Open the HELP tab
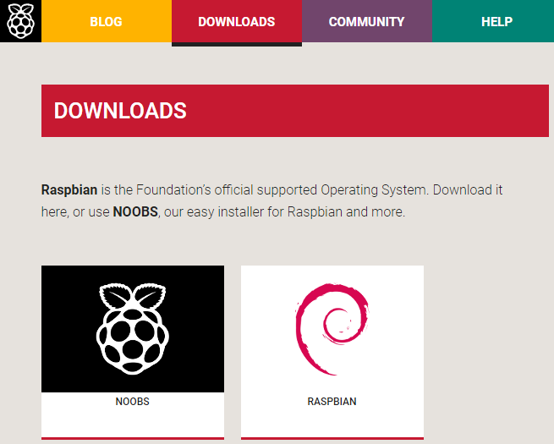The image size is (554, 444). (x=493, y=21)
